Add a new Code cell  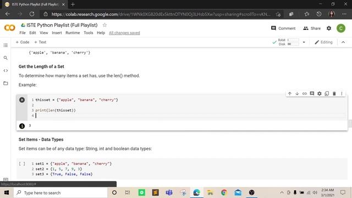pos(23,42)
